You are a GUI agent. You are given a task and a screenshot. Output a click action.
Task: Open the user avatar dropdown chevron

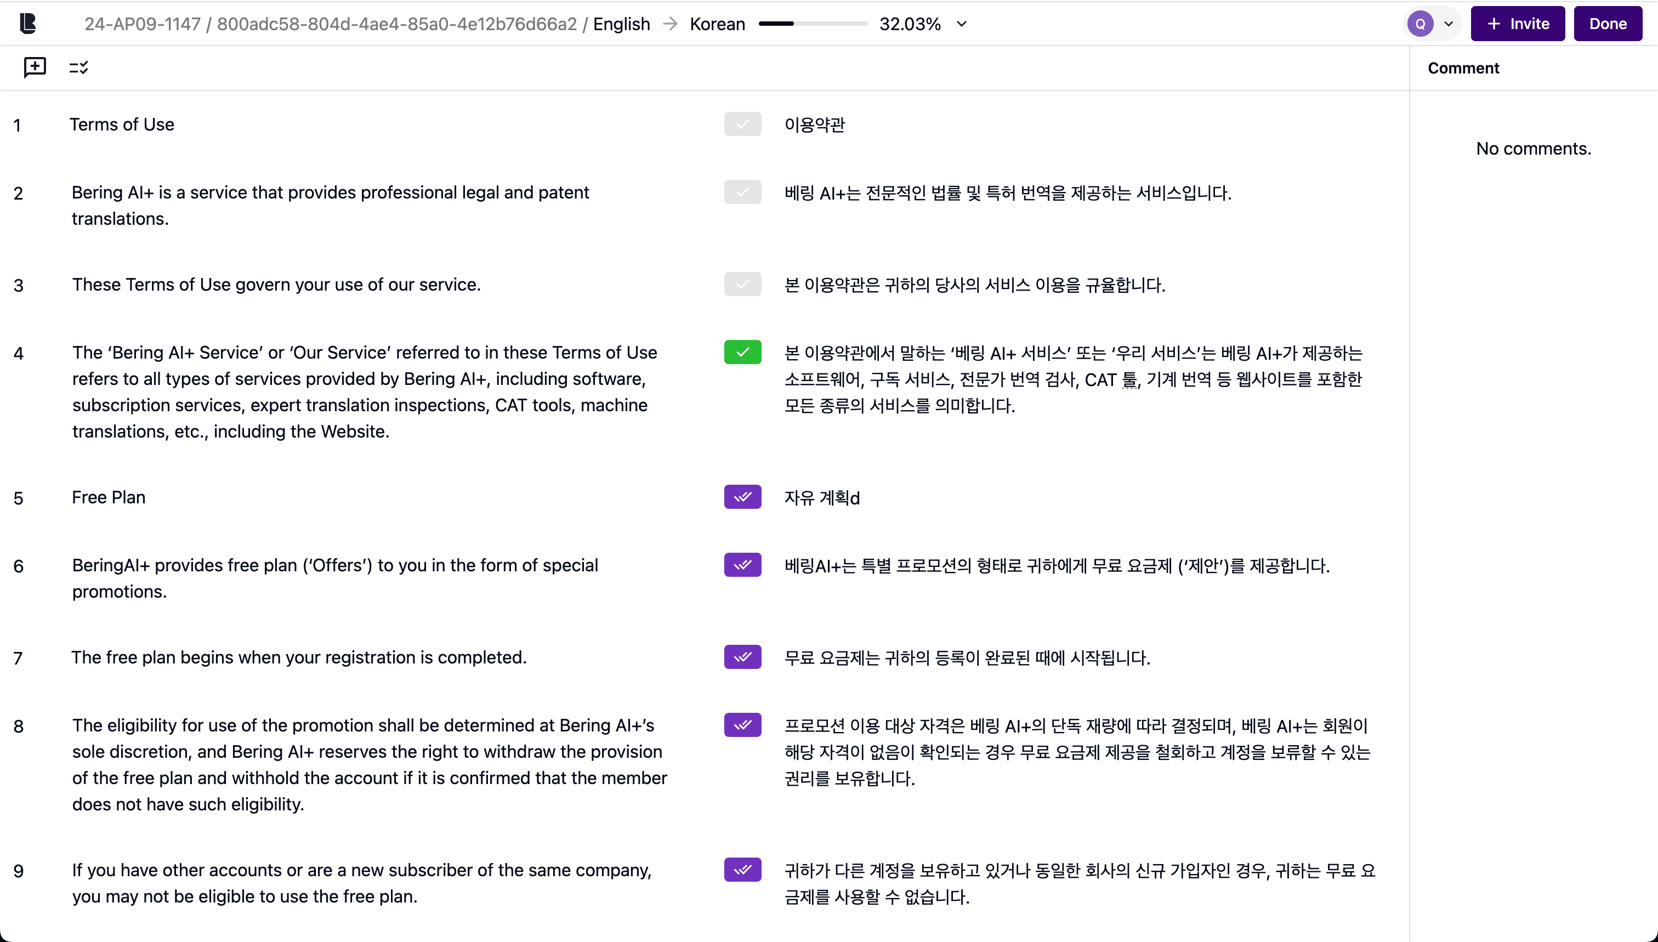click(1449, 24)
